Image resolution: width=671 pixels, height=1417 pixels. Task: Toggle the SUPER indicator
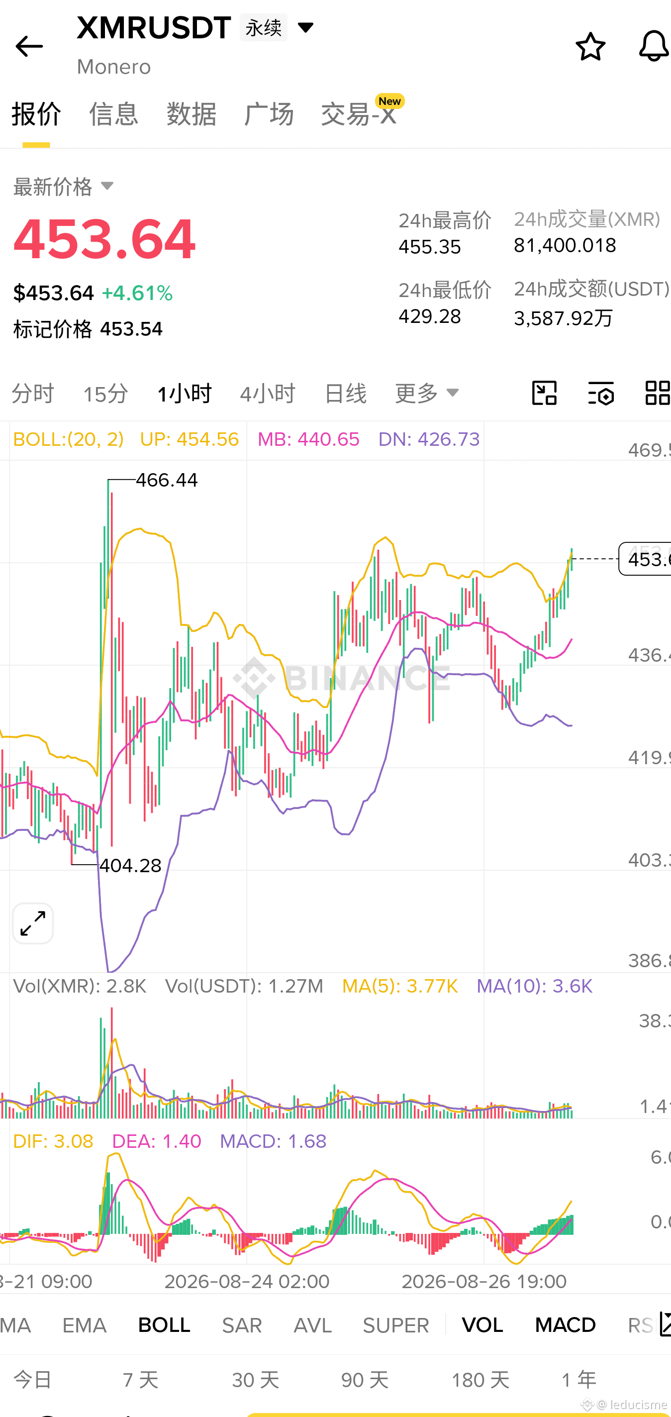pos(396,1325)
